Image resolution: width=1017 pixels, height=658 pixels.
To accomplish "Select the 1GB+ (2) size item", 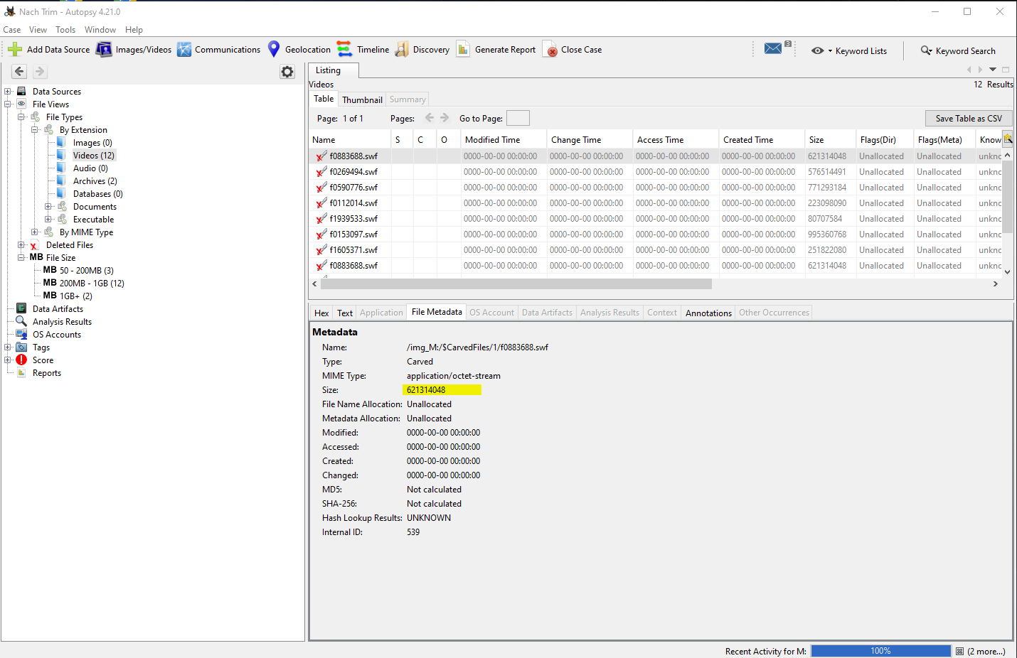I will click(76, 296).
